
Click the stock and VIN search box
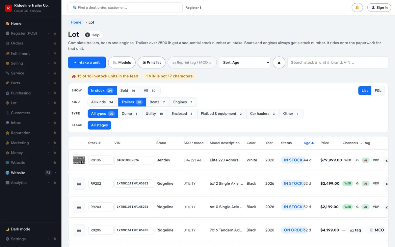(338, 63)
